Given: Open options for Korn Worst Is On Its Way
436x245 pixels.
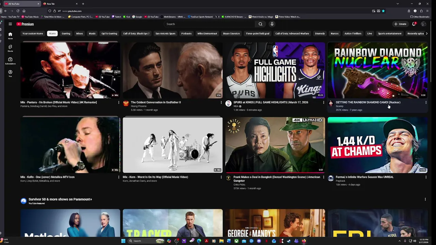Looking at the screenshot, I should click(221, 177).
